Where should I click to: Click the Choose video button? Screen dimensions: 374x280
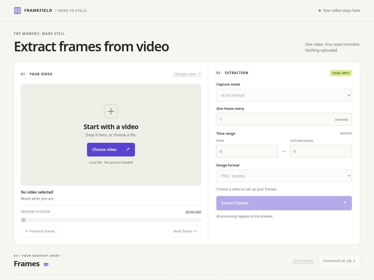coord(111,150)
